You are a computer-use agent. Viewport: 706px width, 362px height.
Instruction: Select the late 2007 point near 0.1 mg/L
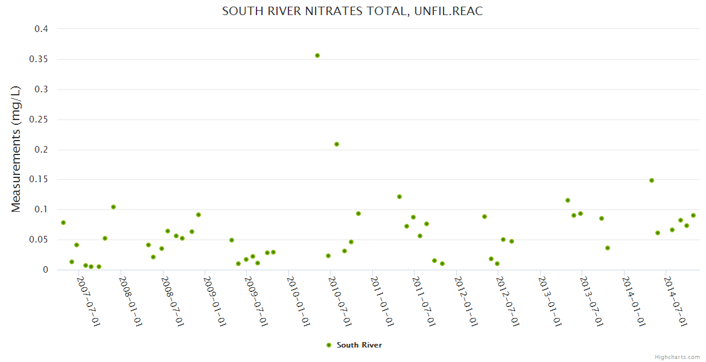pyautogui.click(x=113, y=207)
